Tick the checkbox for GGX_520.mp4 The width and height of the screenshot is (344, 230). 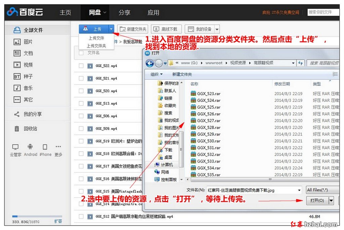click(81, 91)
